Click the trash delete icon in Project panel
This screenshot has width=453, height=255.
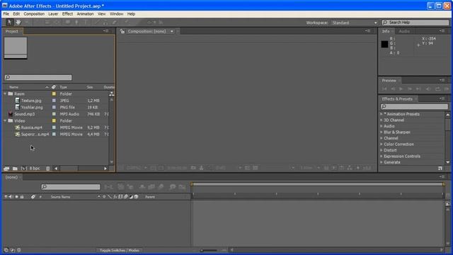48,169
